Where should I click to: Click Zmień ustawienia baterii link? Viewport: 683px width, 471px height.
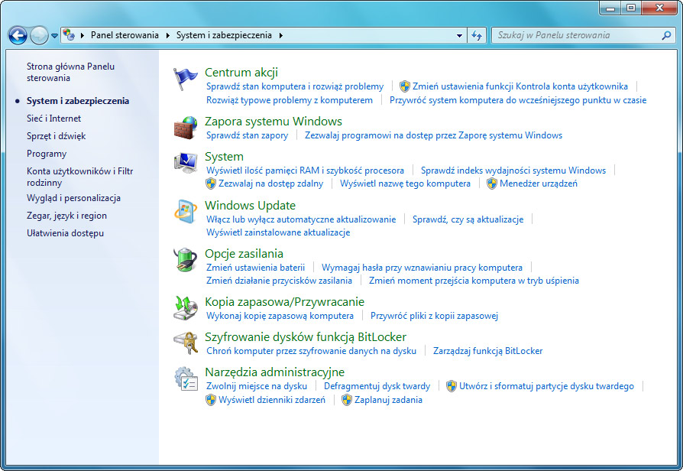(255, 268)
